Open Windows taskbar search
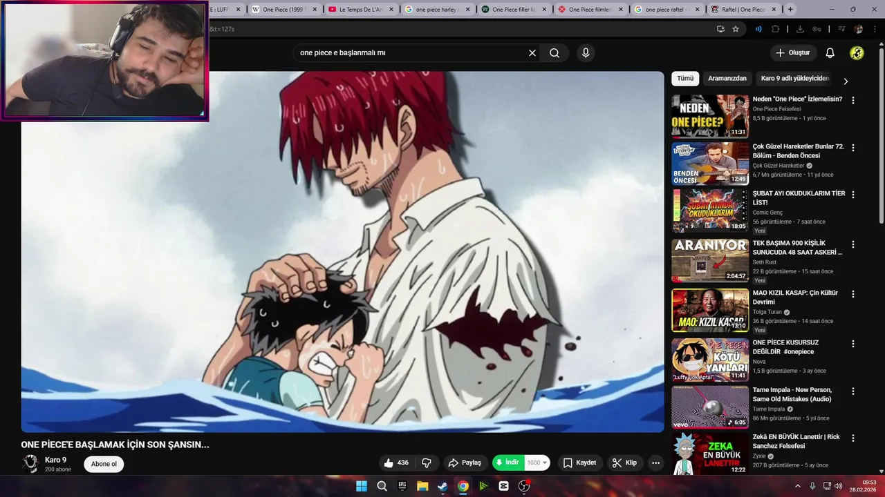 click(382, 486)
